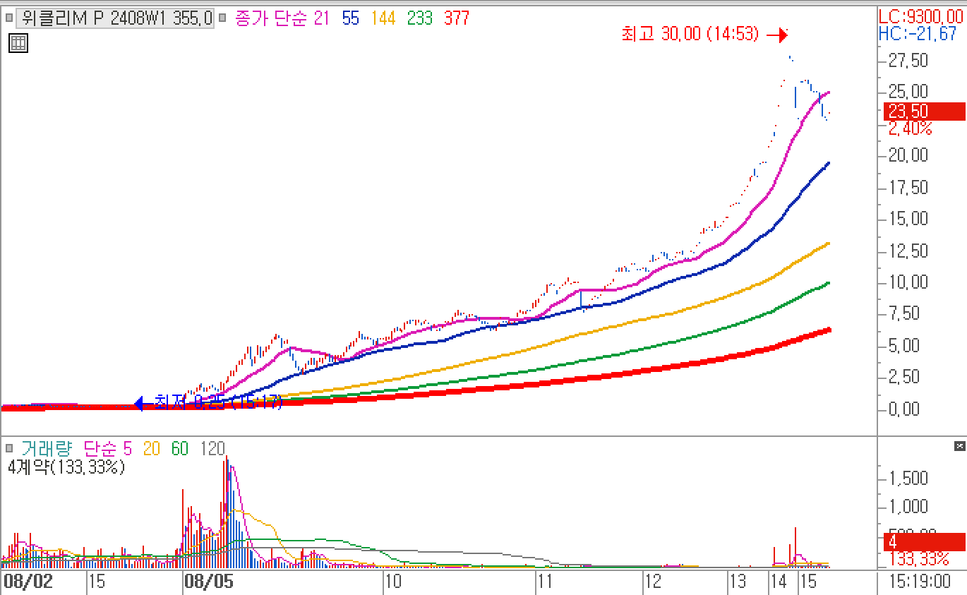The height and width of the screenshot is (595, 967).
Task: Click the 15:19:00 time readout
Action: click(921, 582)
